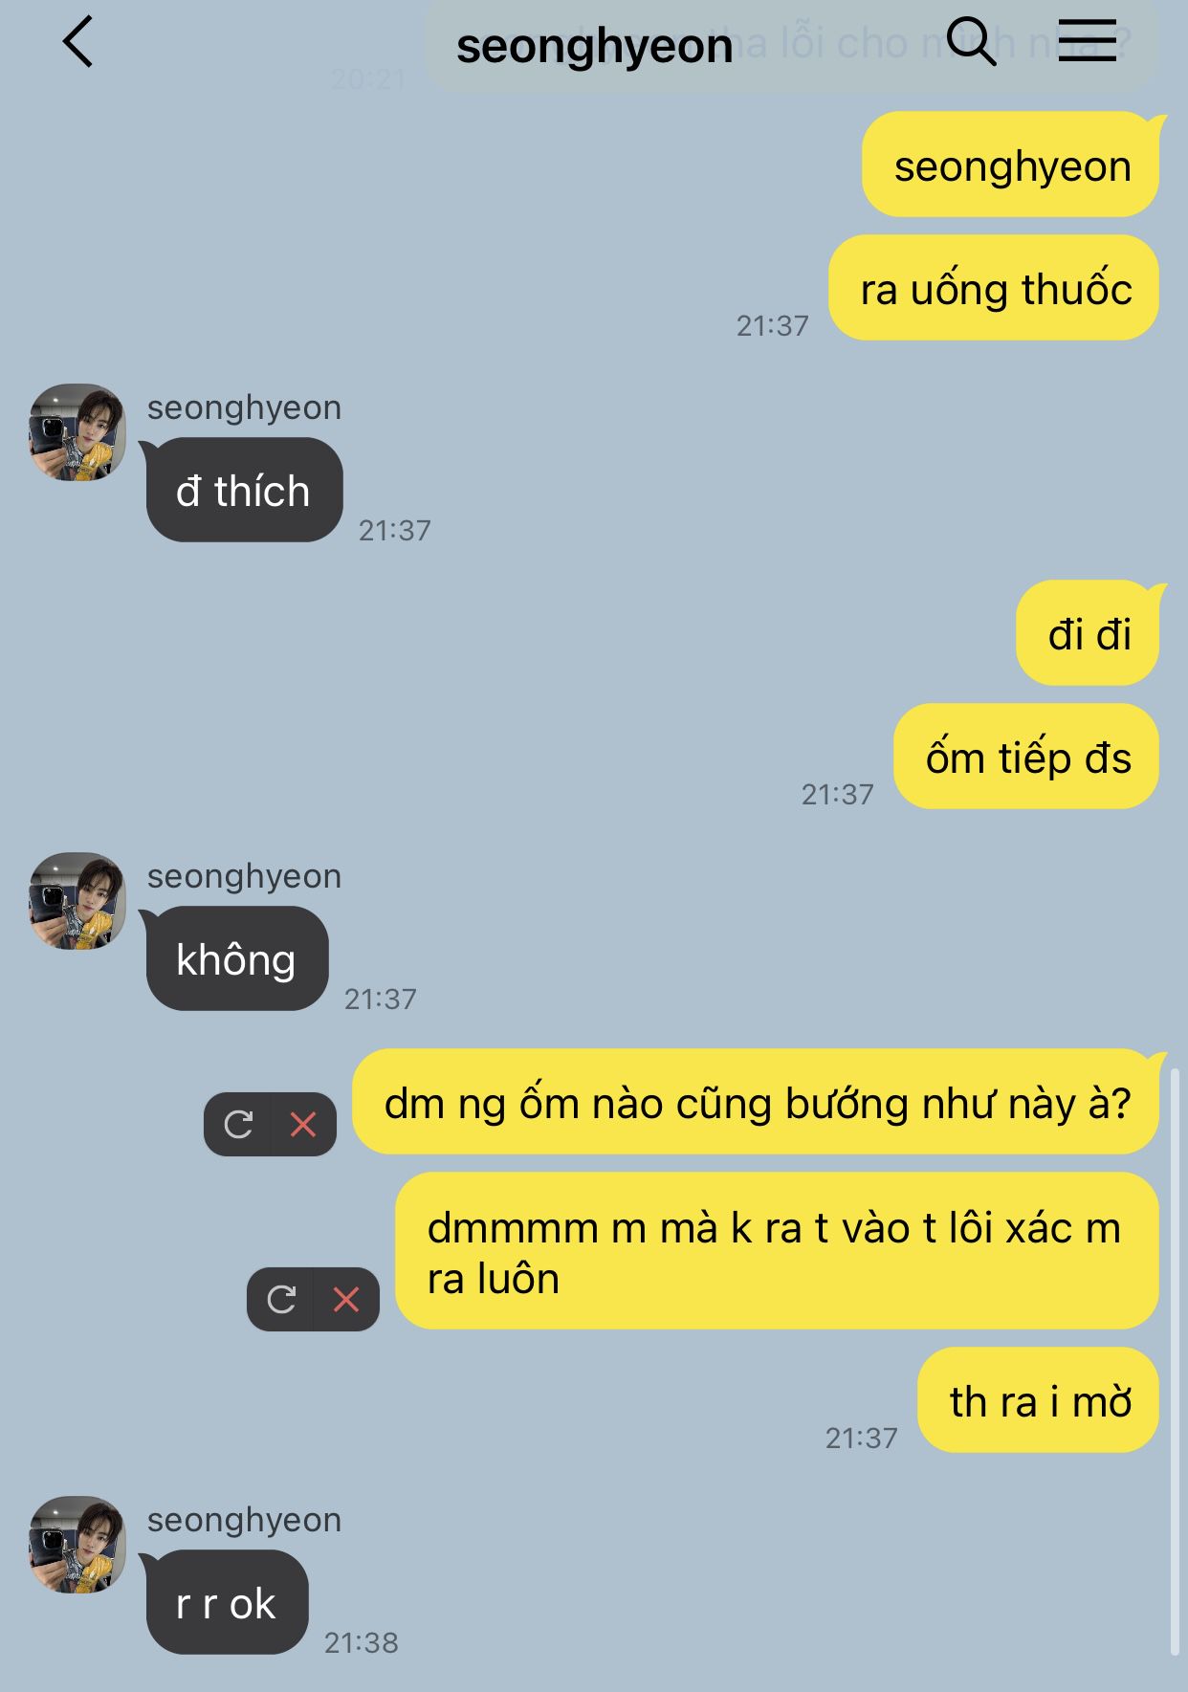
Task: Tap the "đi đi" message bubble
Action: point(1088,633)
